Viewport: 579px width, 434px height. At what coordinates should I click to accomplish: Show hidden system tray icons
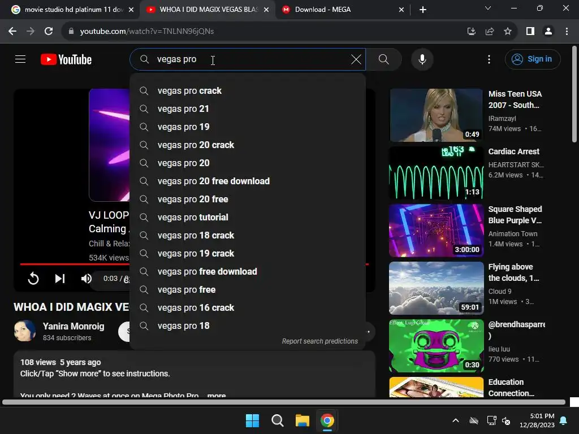pyautogui.click(x=456, y=420)
